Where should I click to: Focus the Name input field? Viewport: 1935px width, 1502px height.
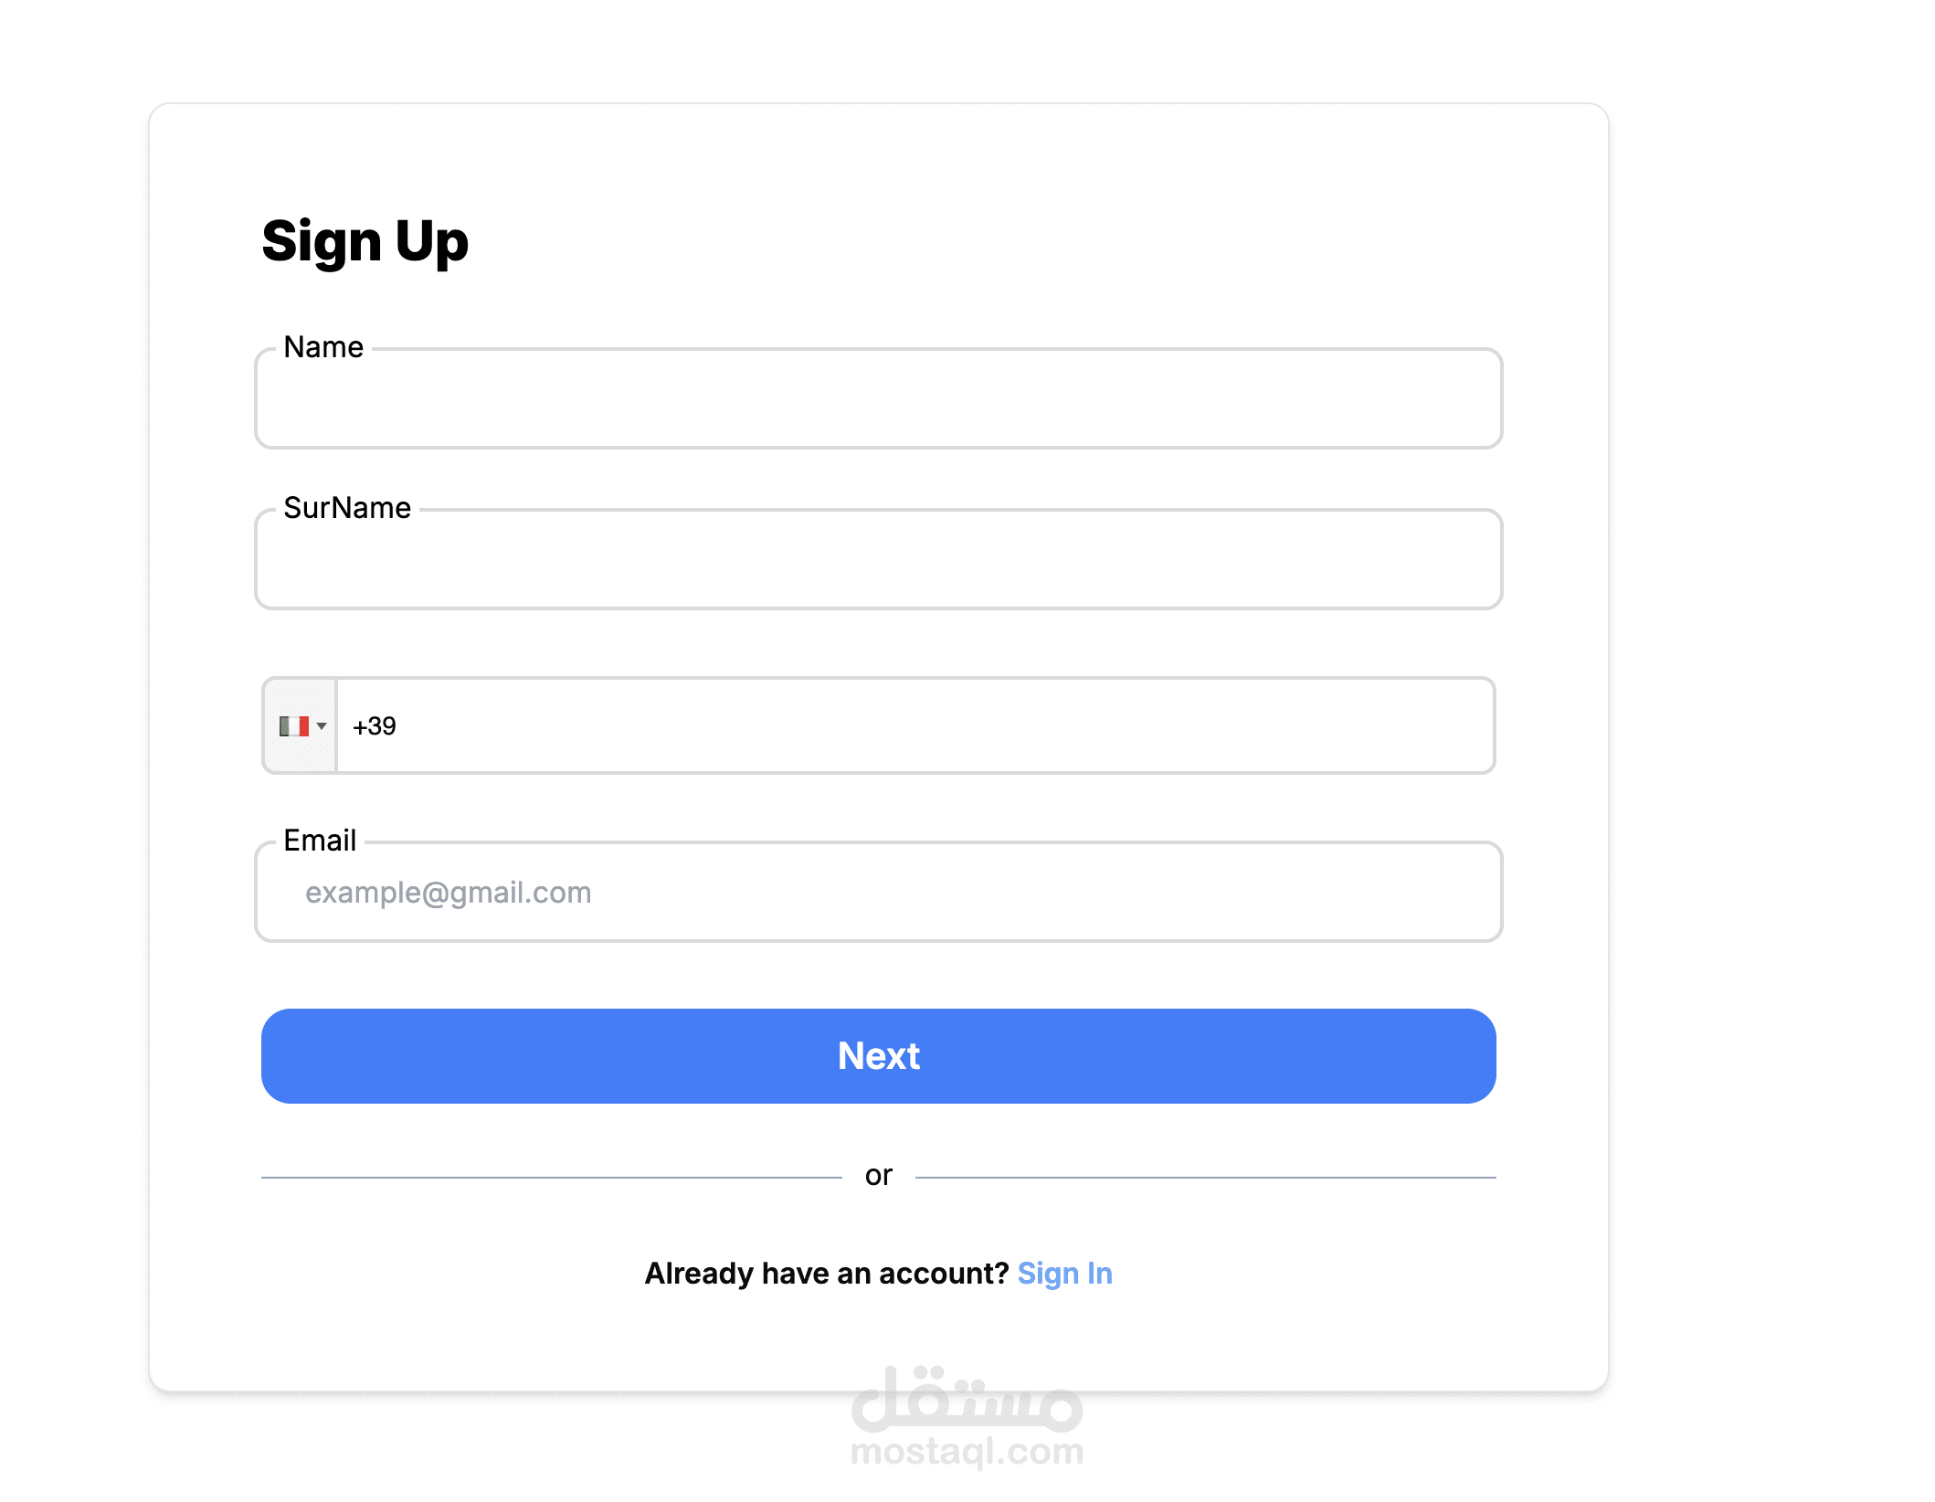click(x=879, y=399)
